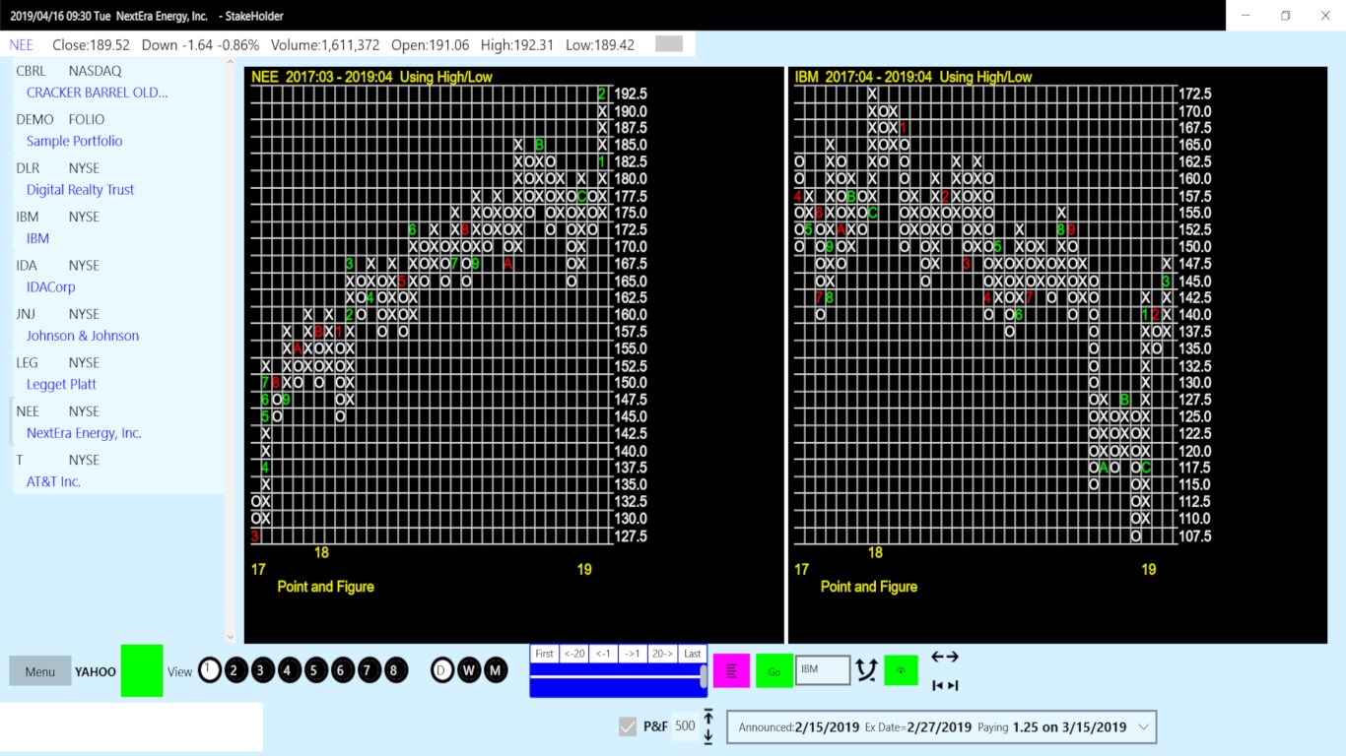Image resolution: width=1346 pixels, height=756 pixels.
Task: Select Johnson & Johnson in watchlist
Action: (x=83, y=336)
